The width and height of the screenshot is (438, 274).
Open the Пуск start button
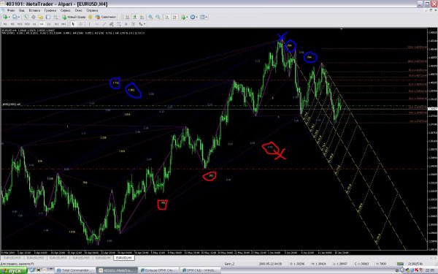coord(13,270)
